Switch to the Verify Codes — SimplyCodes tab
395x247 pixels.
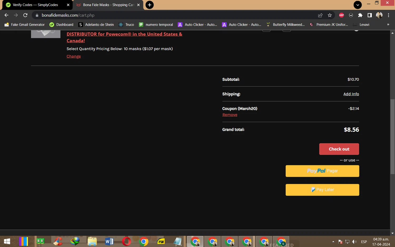[x=38, y=5]
